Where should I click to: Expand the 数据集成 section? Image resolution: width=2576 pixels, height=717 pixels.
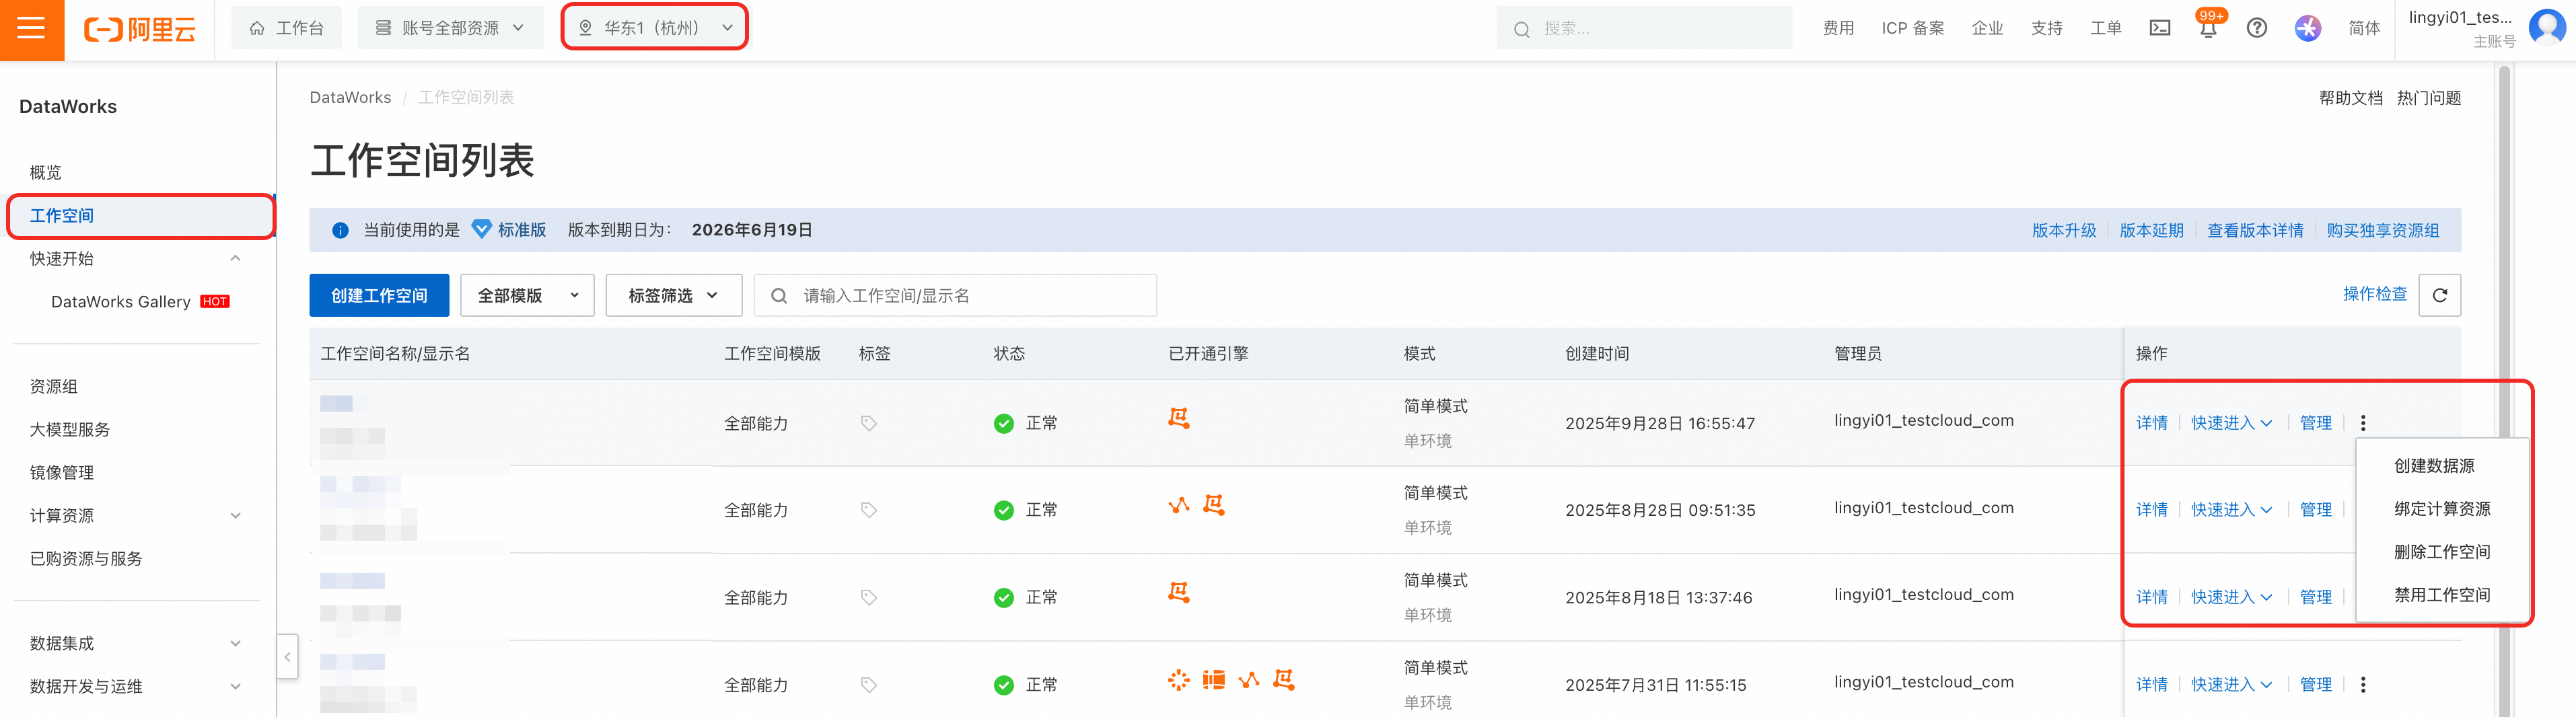pos(235,644)
